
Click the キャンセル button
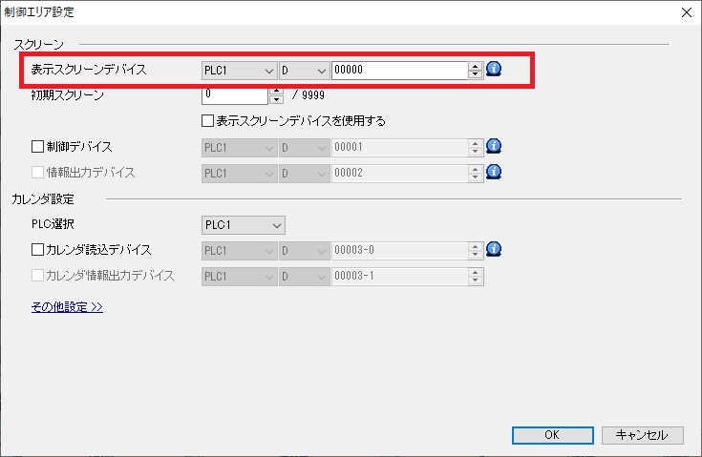[x=642, y=435]
